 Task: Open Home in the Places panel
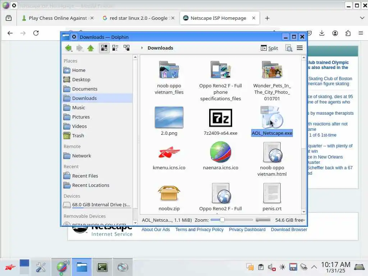[x=98, y=70]
